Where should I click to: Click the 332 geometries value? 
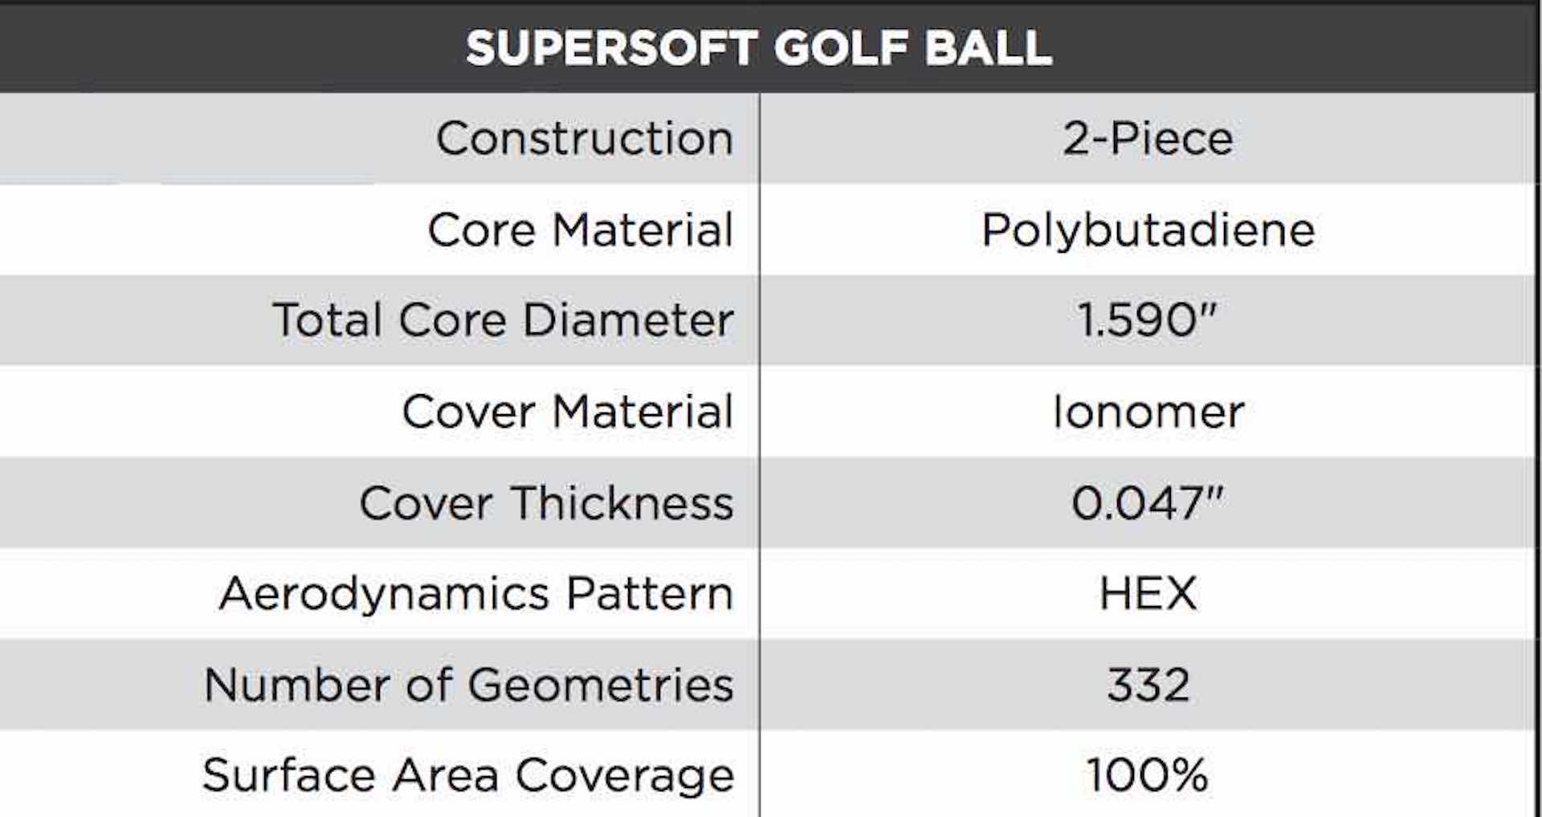1148,685
